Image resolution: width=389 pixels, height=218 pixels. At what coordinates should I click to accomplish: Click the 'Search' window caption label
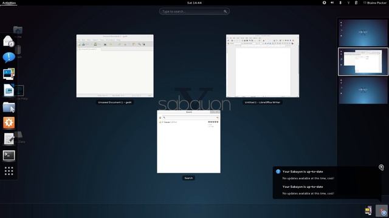[188, 178]
